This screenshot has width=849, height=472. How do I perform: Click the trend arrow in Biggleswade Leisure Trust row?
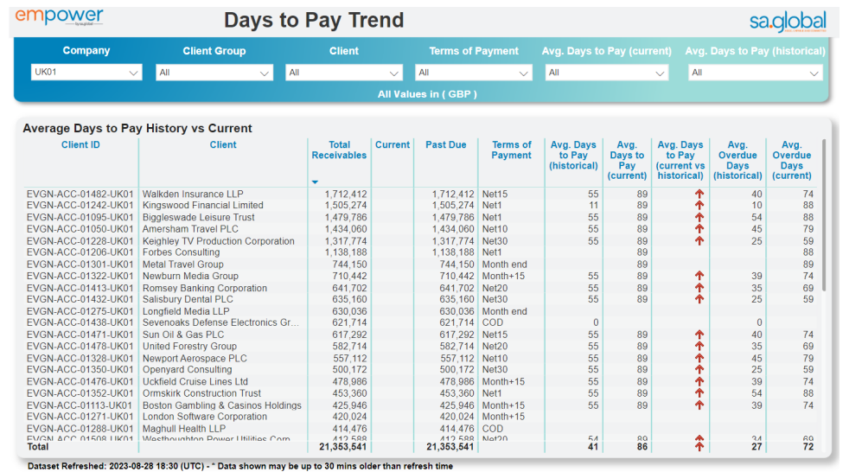tap(699, 217)
